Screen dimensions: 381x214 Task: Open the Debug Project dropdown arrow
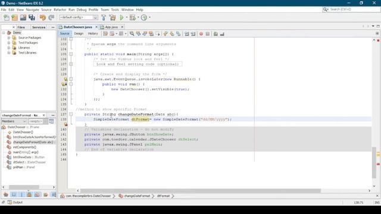138,17
